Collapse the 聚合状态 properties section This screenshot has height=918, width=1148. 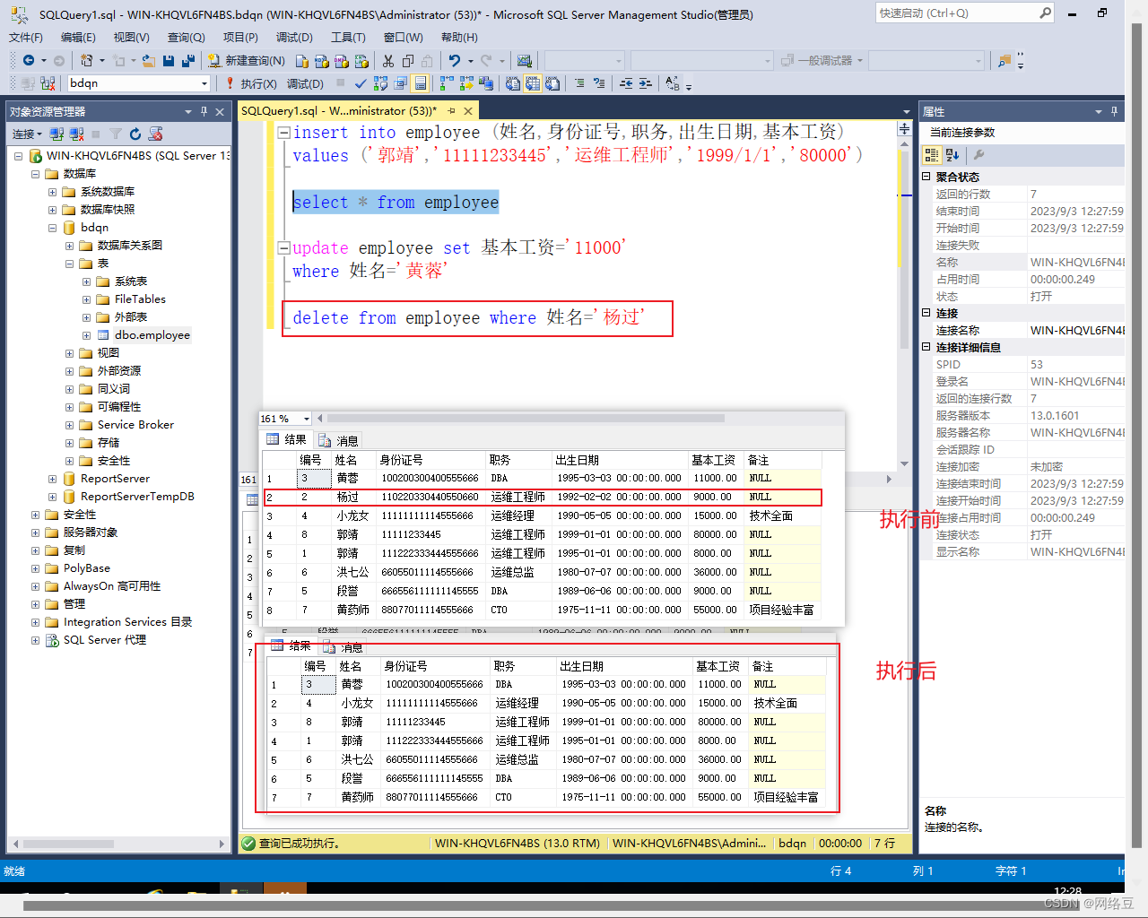926,177
